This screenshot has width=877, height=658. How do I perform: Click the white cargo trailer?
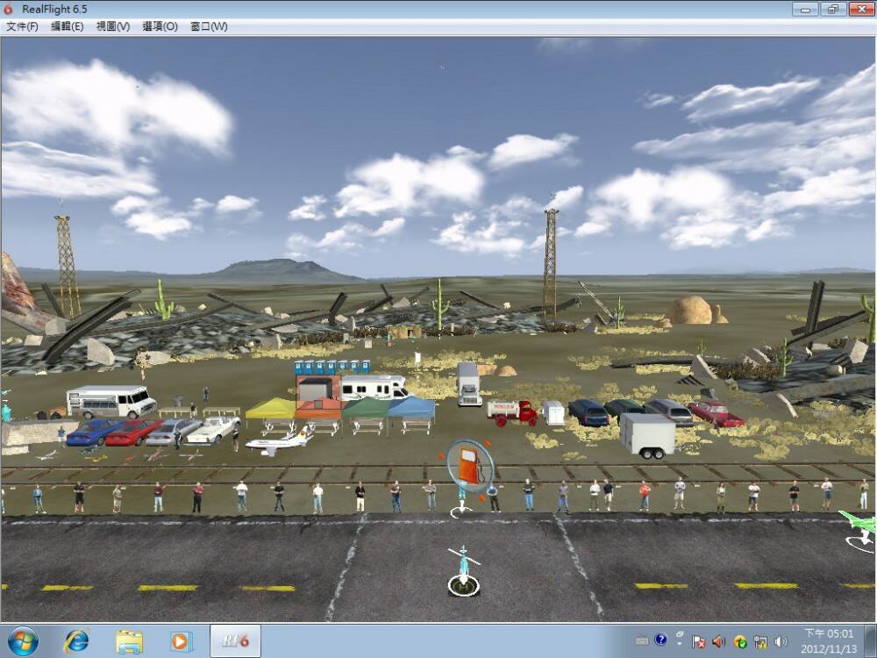click(x=648, y=436)
